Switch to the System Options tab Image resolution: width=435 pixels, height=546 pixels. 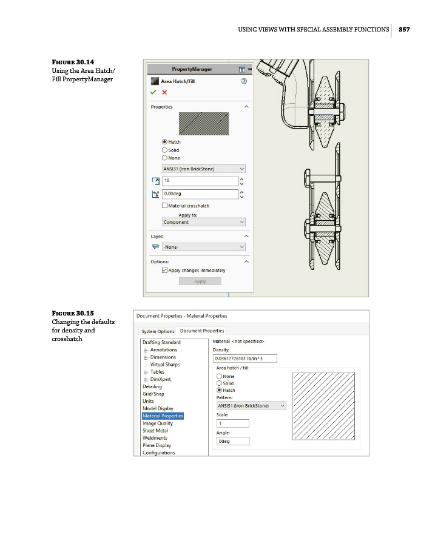(x=158, y=331)
